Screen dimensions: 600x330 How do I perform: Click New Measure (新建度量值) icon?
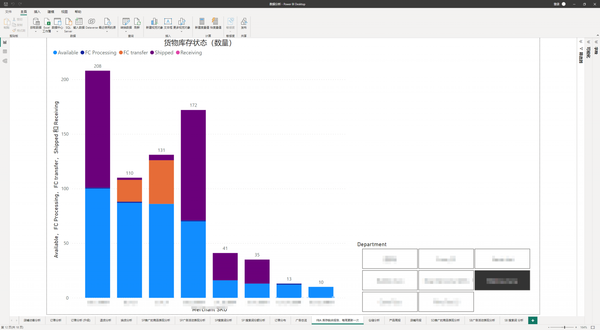click(202, 22)
